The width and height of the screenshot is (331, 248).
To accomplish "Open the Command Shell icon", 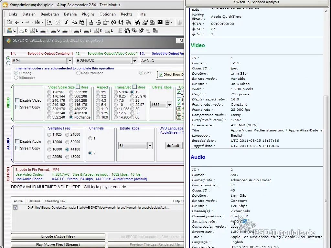I will [x=160, y=22].
